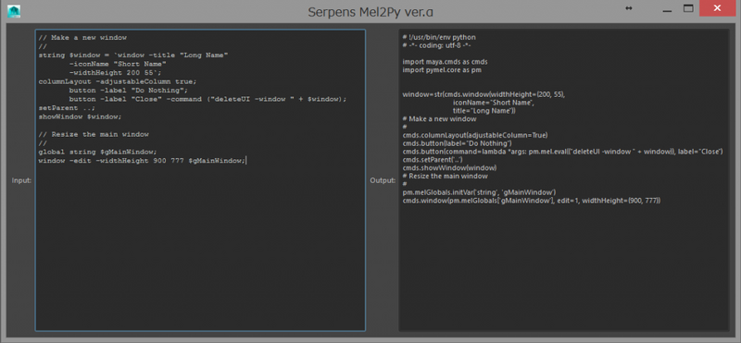Click the 'columnLayout -adjustableColumn true;' line

point(118,81)
